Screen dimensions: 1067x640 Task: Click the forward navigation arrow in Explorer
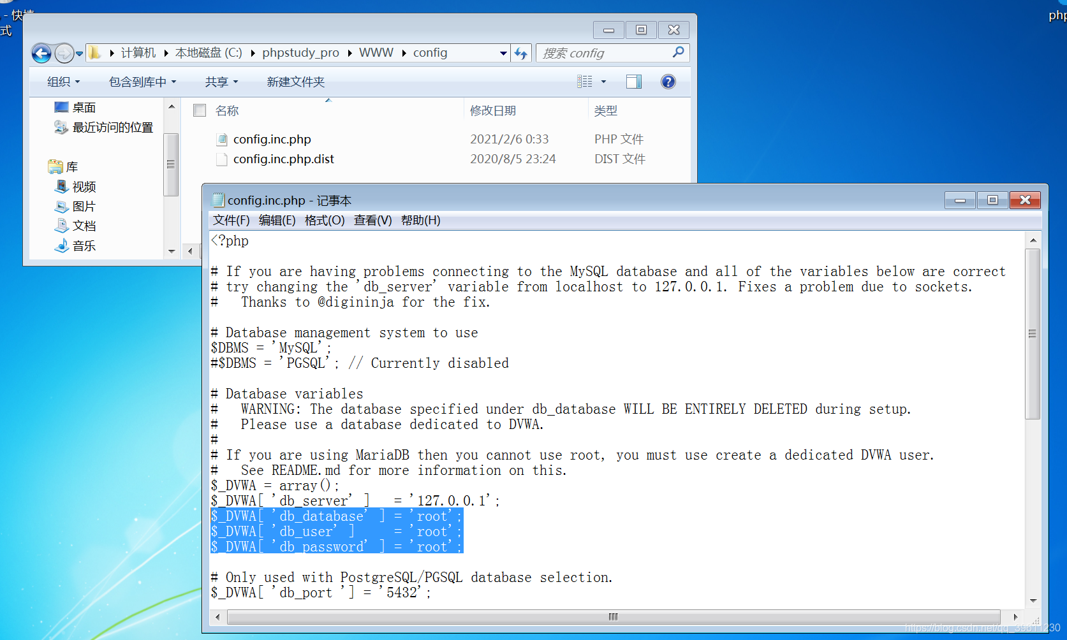click(x=64, y=53)
